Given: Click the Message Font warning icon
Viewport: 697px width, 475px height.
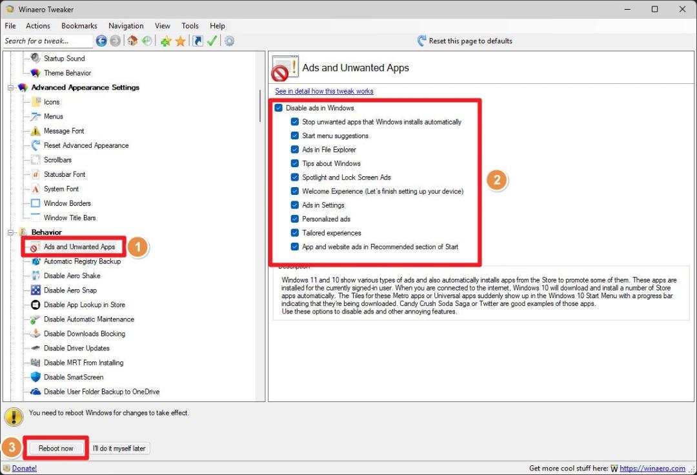Looking at the screenshot, I should (x=35, y=130).
